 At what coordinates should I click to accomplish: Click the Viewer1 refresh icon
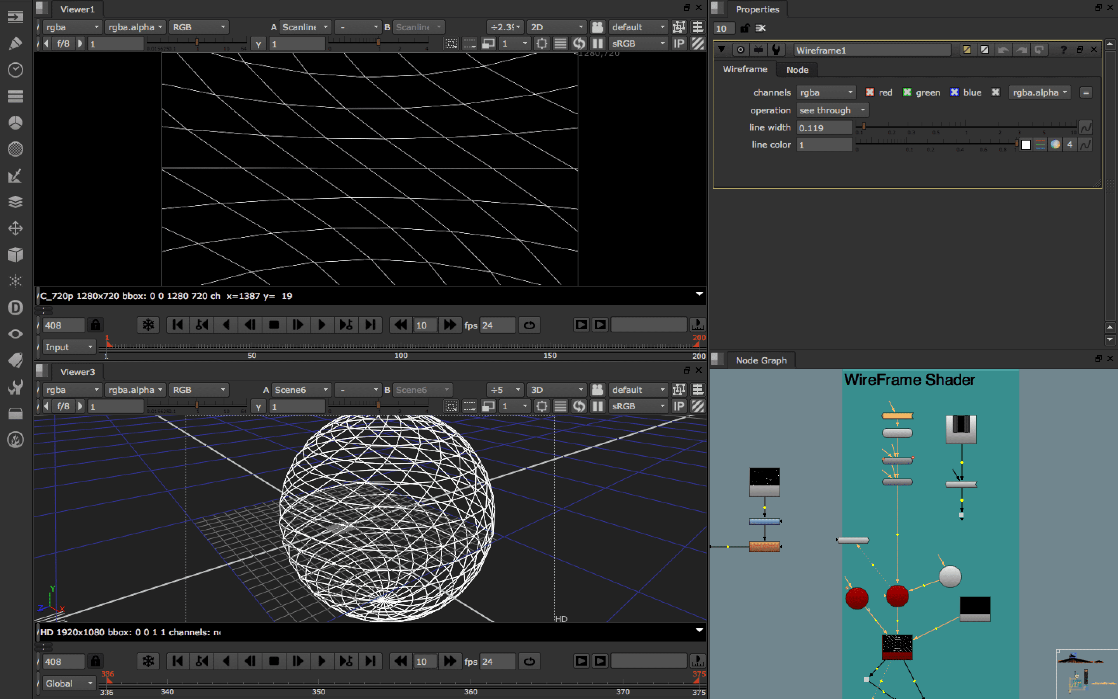(578, 43)
